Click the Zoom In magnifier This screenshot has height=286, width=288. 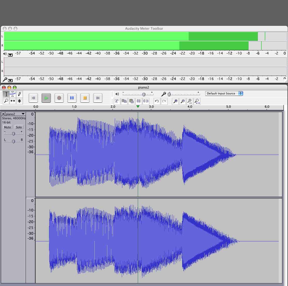pyautogui.click(x=175, y=101)
